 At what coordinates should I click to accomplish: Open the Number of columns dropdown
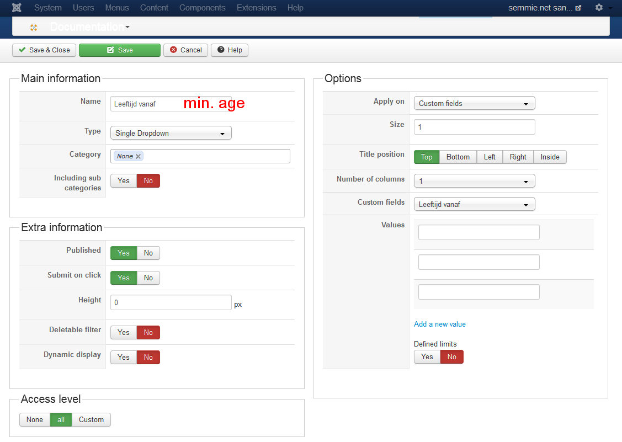[475, 181]
